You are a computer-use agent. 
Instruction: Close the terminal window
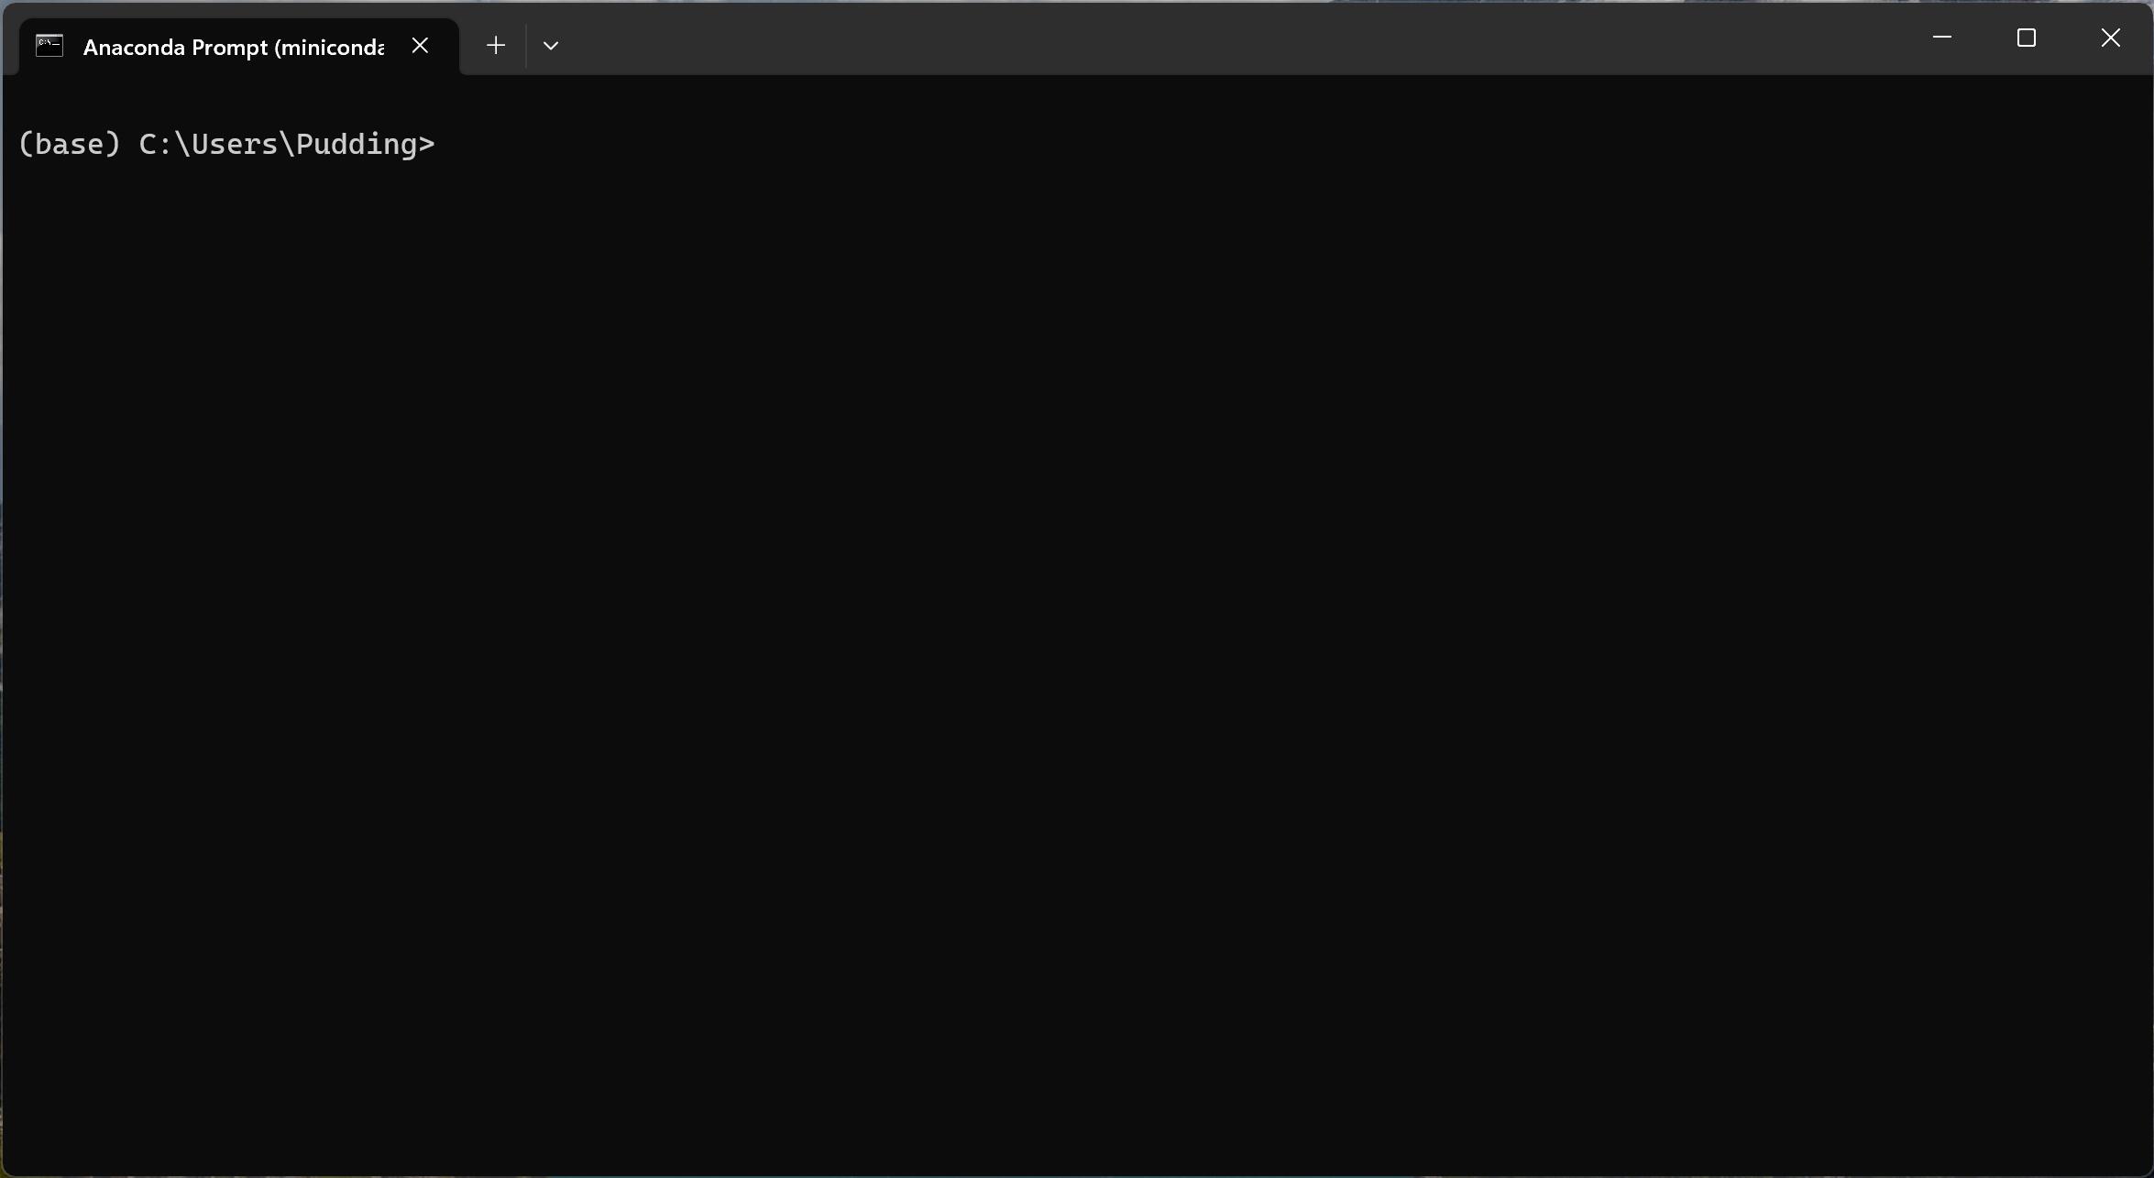2110,38
